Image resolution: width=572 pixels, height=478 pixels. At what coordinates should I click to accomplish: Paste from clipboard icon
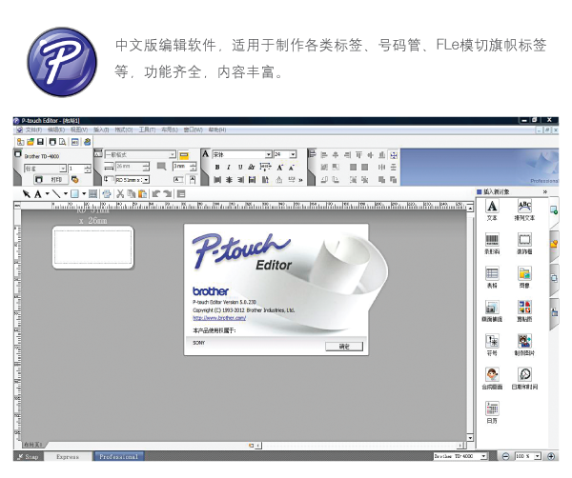click(x=143, y=194)
